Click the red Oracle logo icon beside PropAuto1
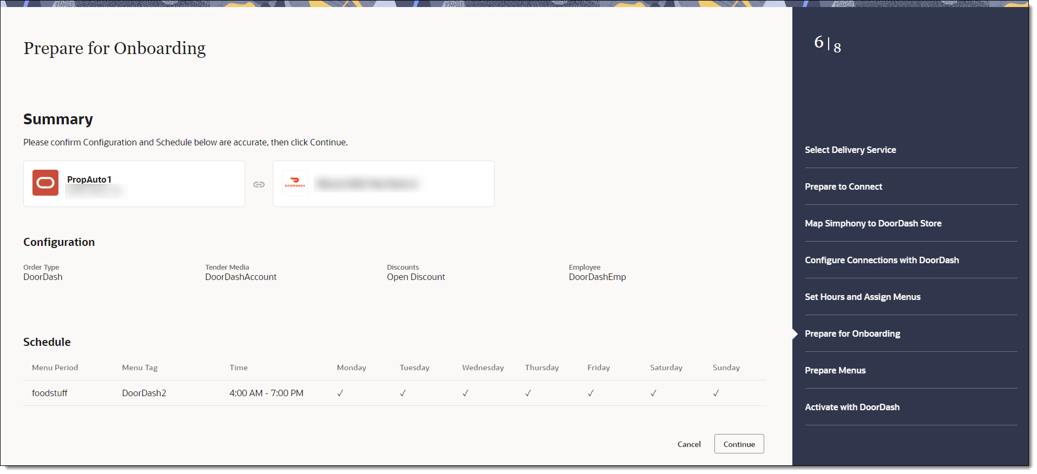Viewport: 1037px width, 474px height. [x=45, y=183]
